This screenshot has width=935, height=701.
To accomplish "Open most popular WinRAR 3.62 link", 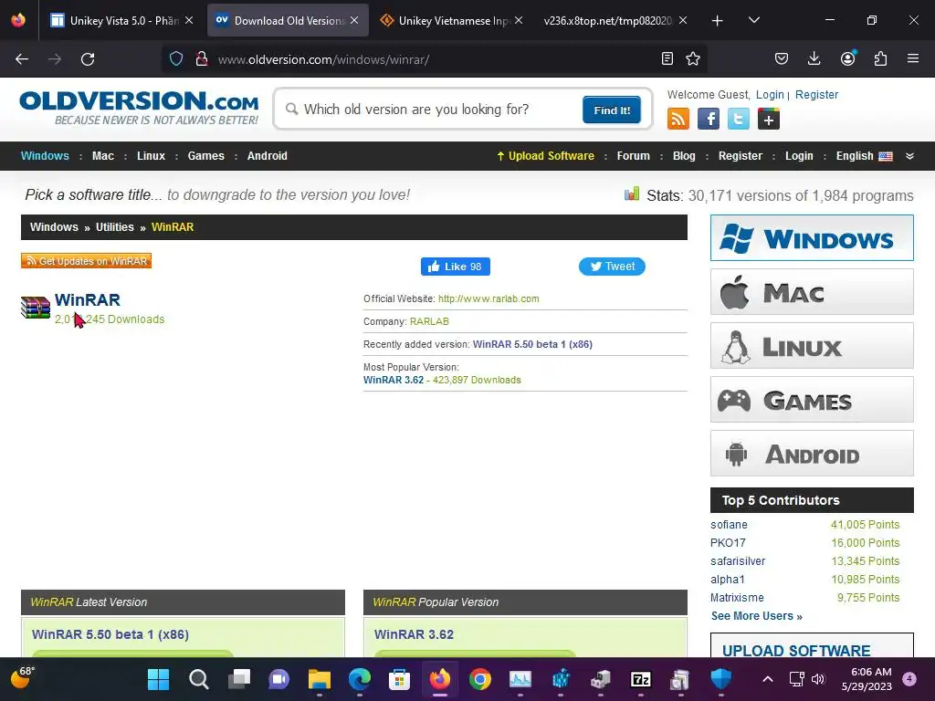I will click(394, 381).
